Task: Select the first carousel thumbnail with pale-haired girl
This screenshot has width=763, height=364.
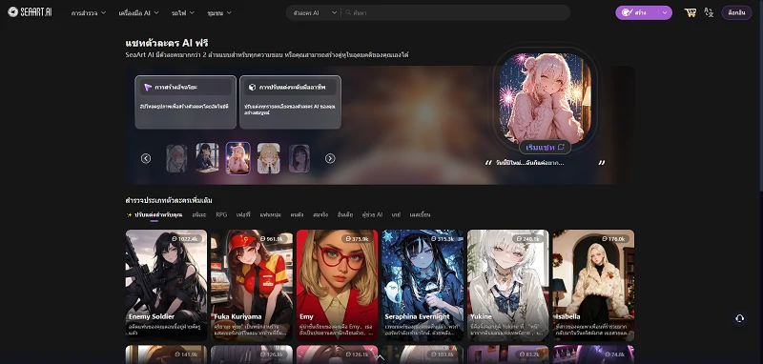Action: pos(176,158)
